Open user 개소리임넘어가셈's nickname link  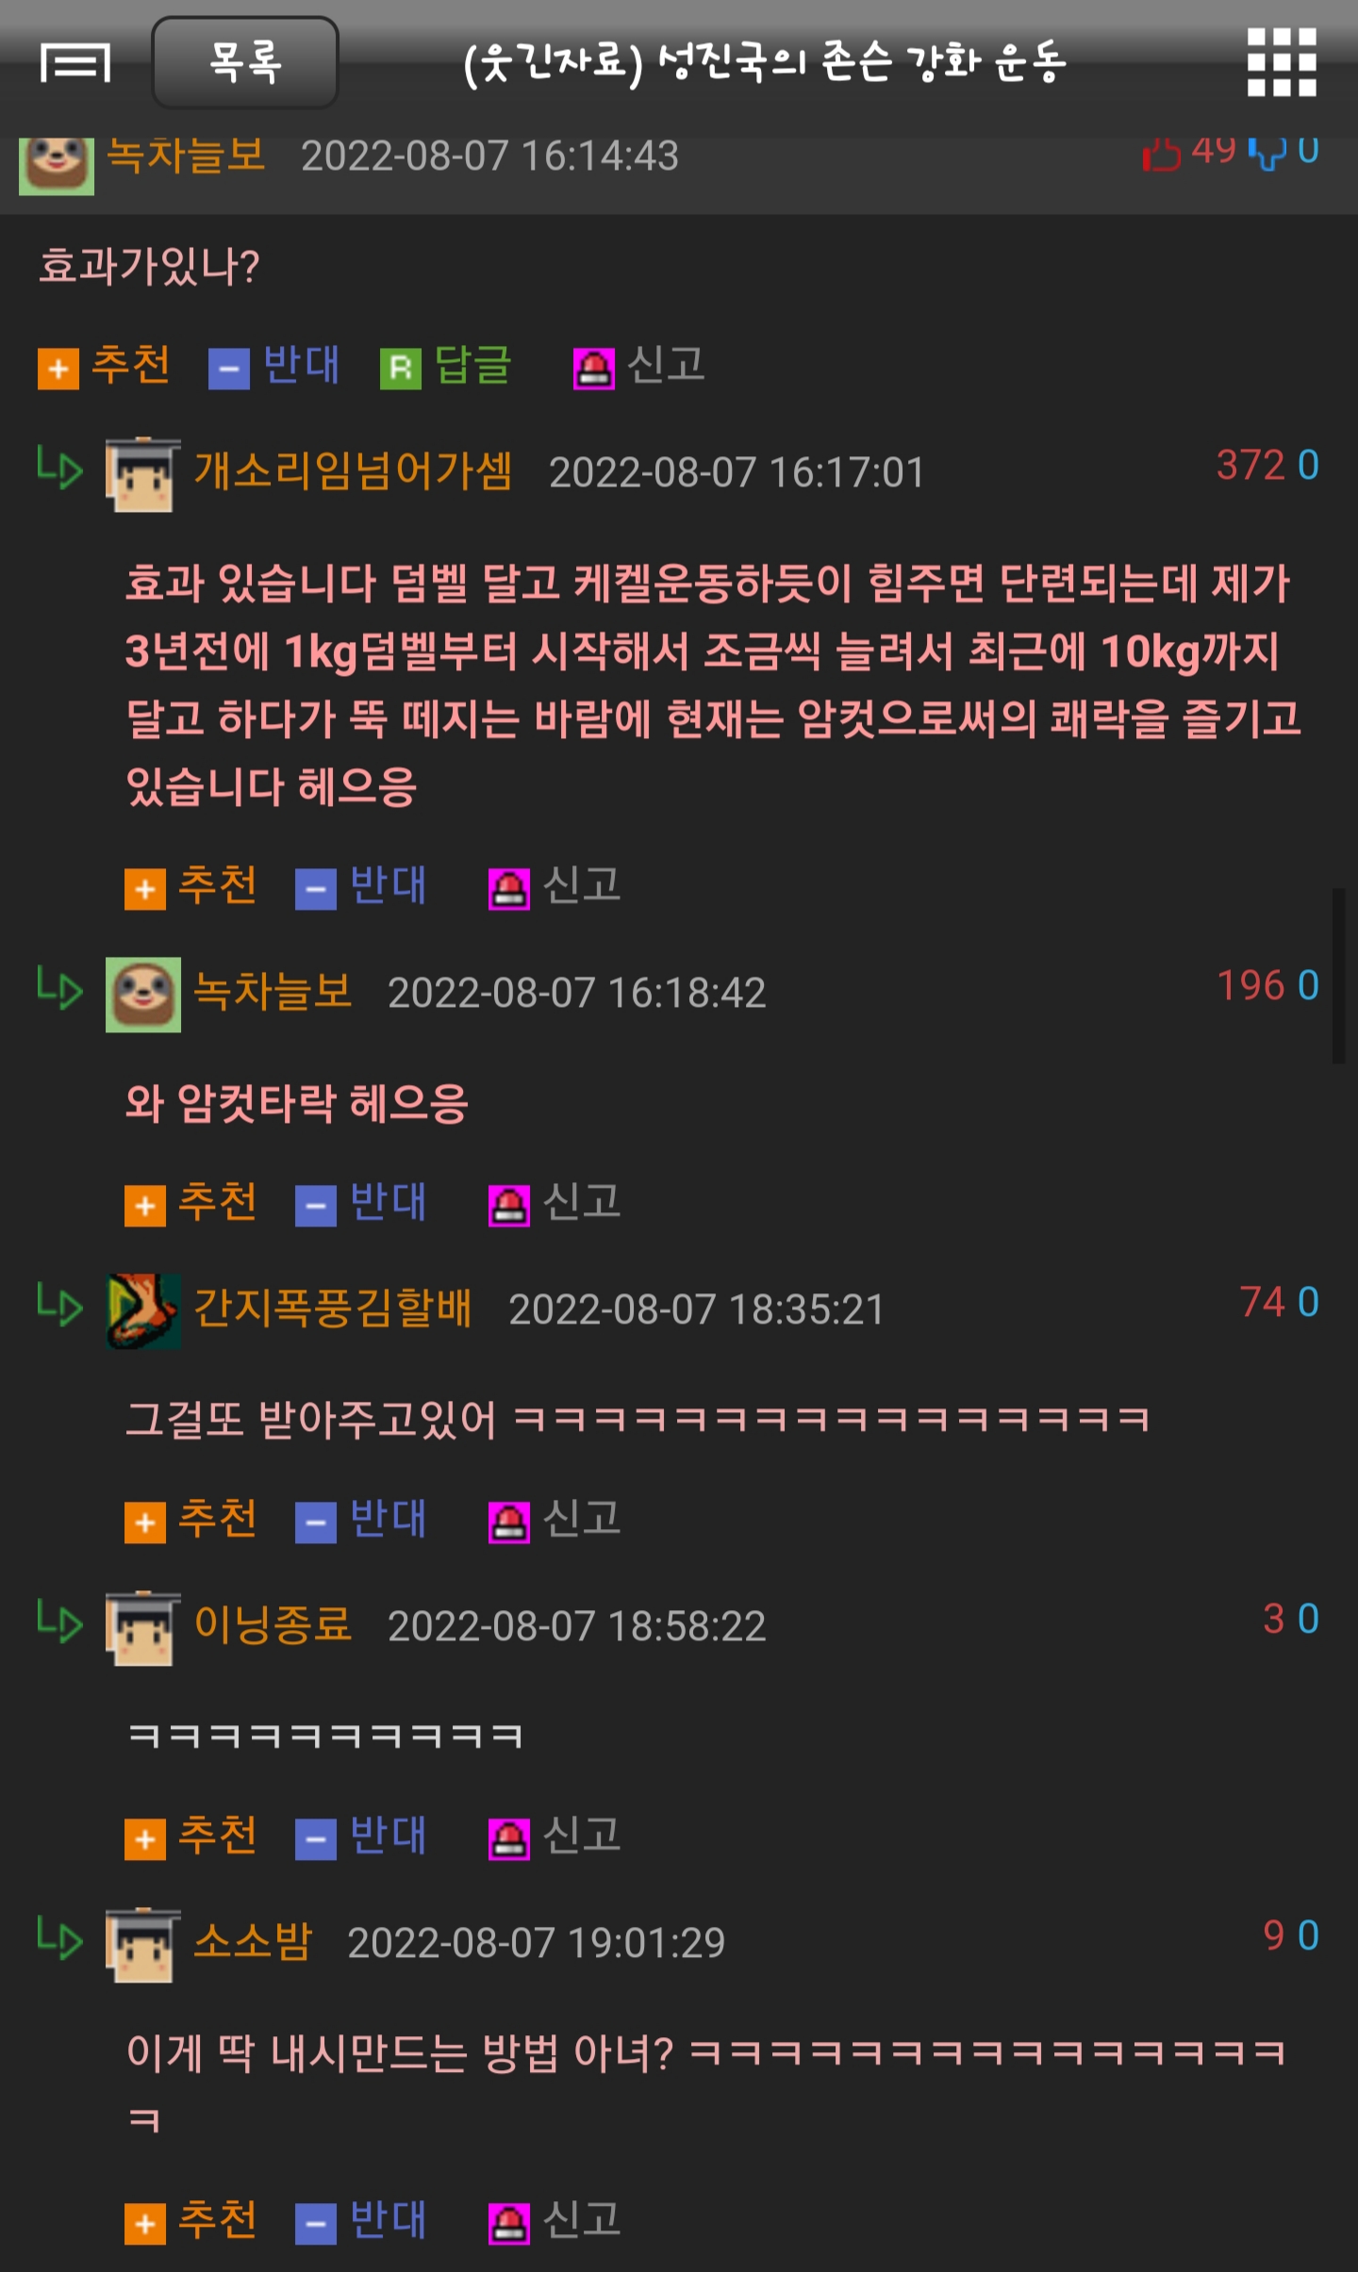click(353, 470)
